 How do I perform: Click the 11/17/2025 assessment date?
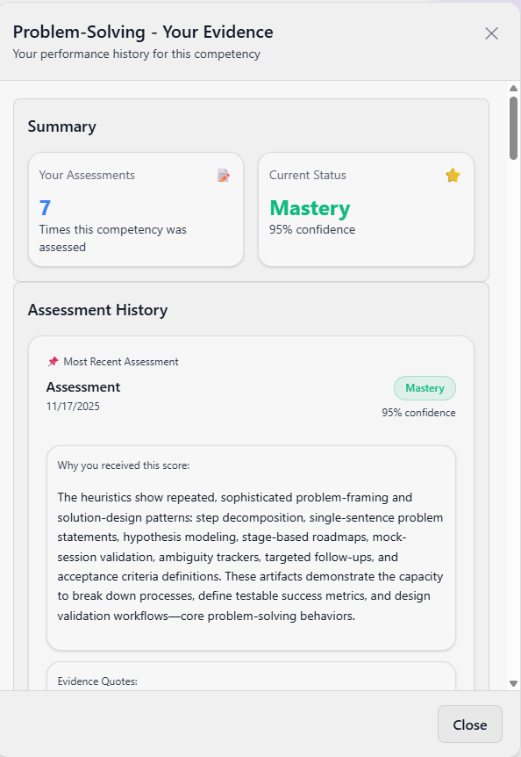click(x=73, y=407)
